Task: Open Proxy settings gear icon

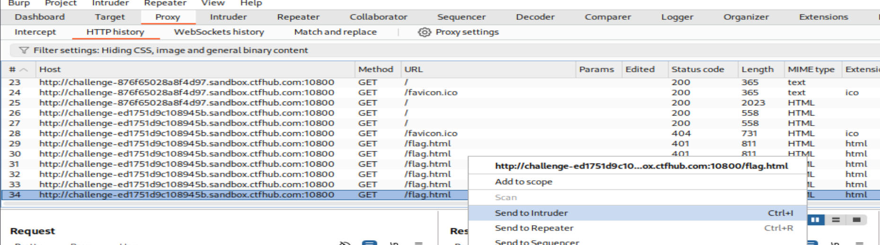Action: [424, 32]
